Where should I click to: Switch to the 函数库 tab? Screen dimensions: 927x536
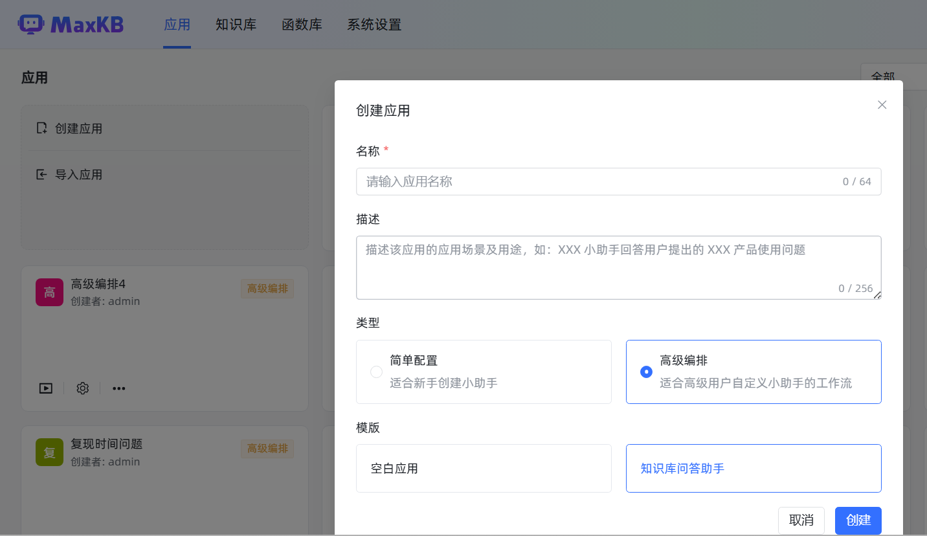(302, 24)
